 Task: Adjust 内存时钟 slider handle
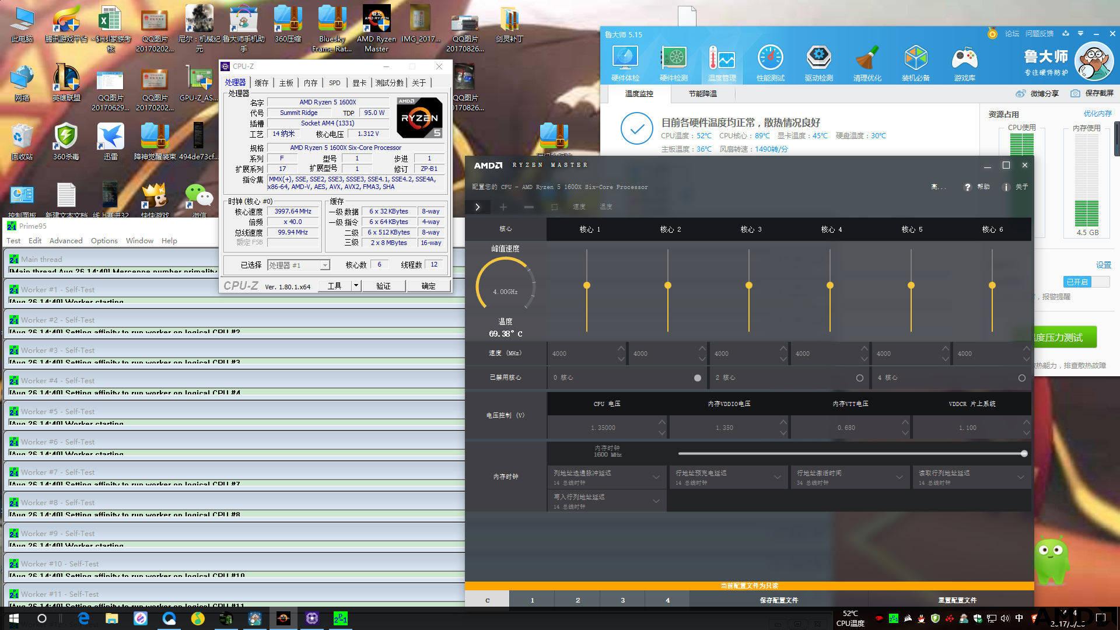tap(1024, 454)
